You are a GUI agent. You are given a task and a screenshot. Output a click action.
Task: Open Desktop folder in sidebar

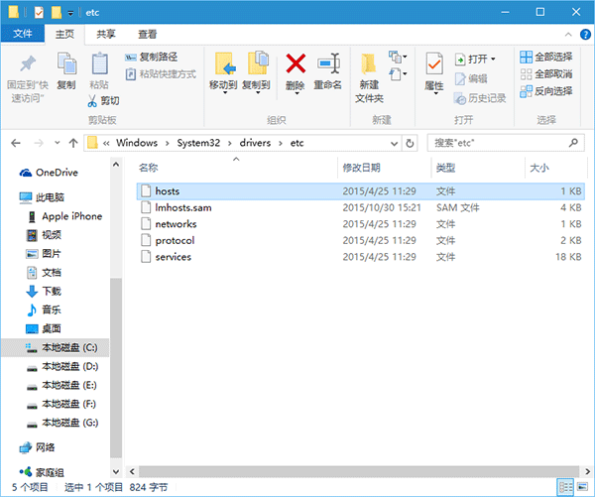44,328
